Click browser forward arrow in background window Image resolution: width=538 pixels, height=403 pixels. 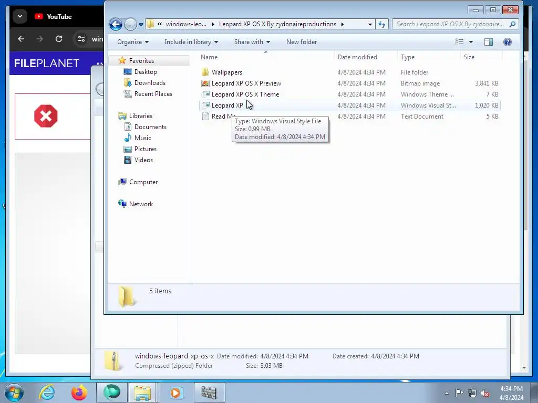click(x=40, y=39)
